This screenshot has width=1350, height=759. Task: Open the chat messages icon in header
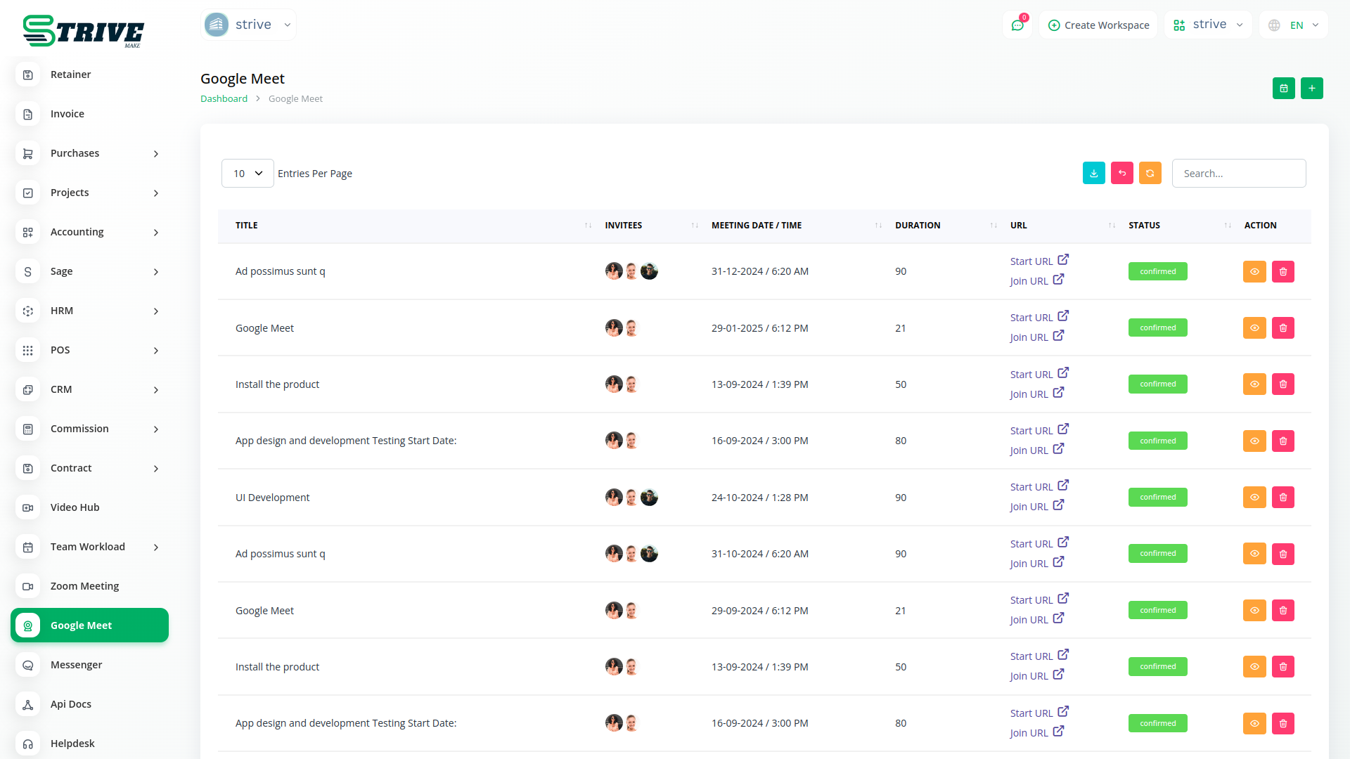pos(1017,25)
